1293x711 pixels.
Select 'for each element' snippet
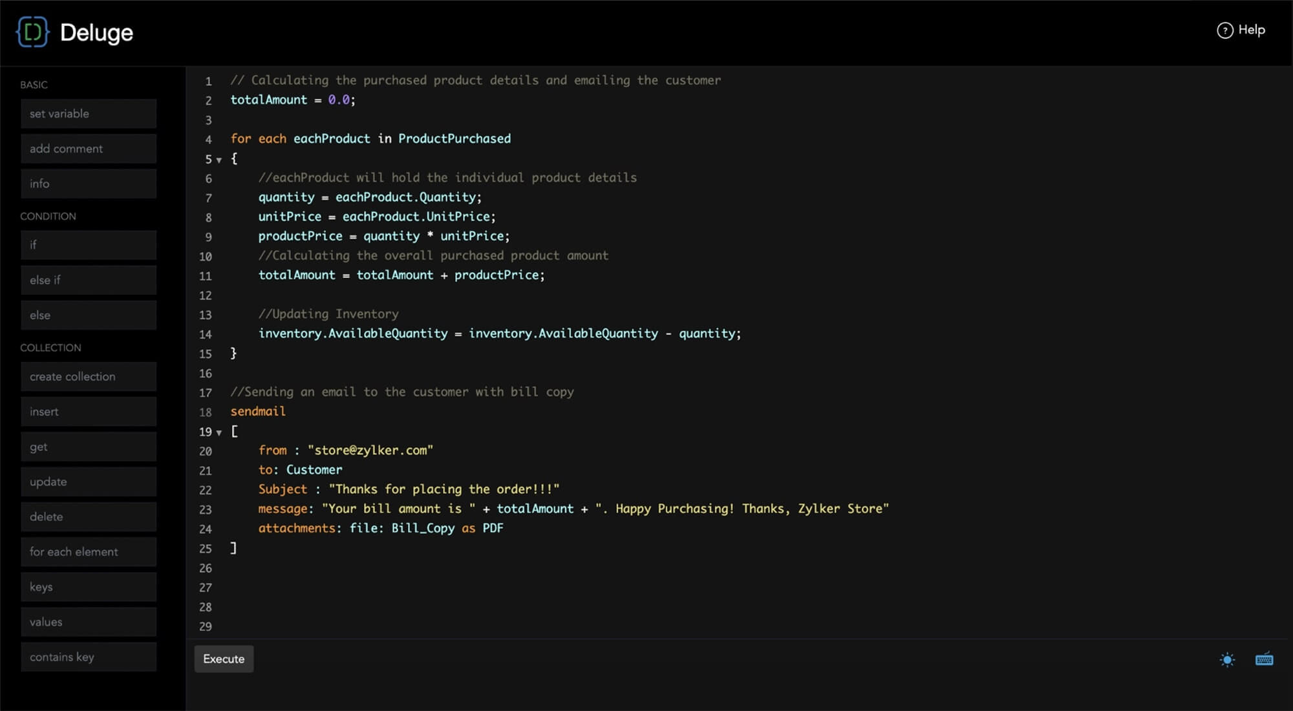pyautogui.click(x=89, y=551)
